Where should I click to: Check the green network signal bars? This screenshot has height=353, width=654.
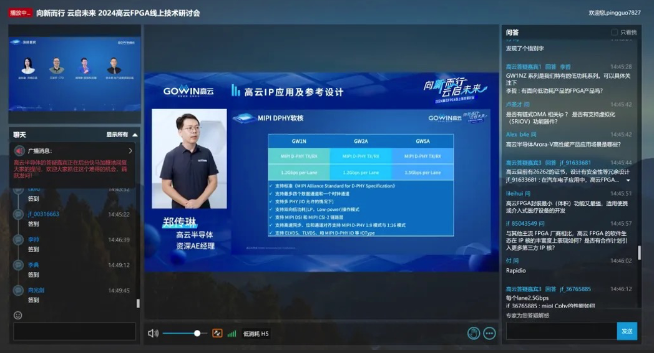(x=232, y=334)
